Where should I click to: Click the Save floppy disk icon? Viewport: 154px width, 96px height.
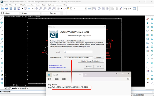click(11, 8)
